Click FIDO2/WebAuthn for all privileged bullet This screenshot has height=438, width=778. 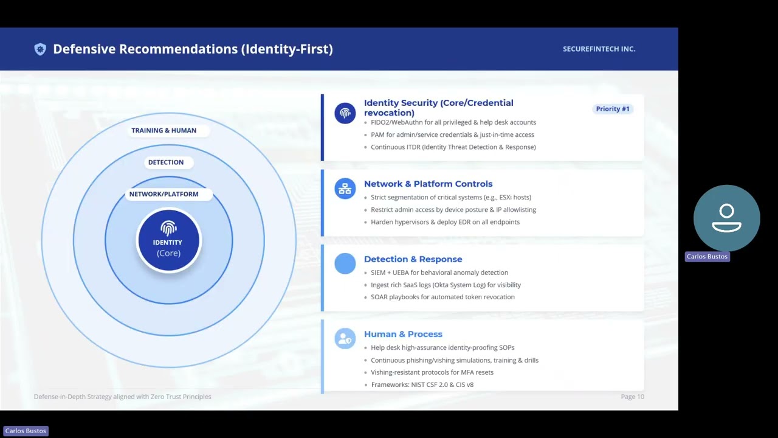pos(453,122)
